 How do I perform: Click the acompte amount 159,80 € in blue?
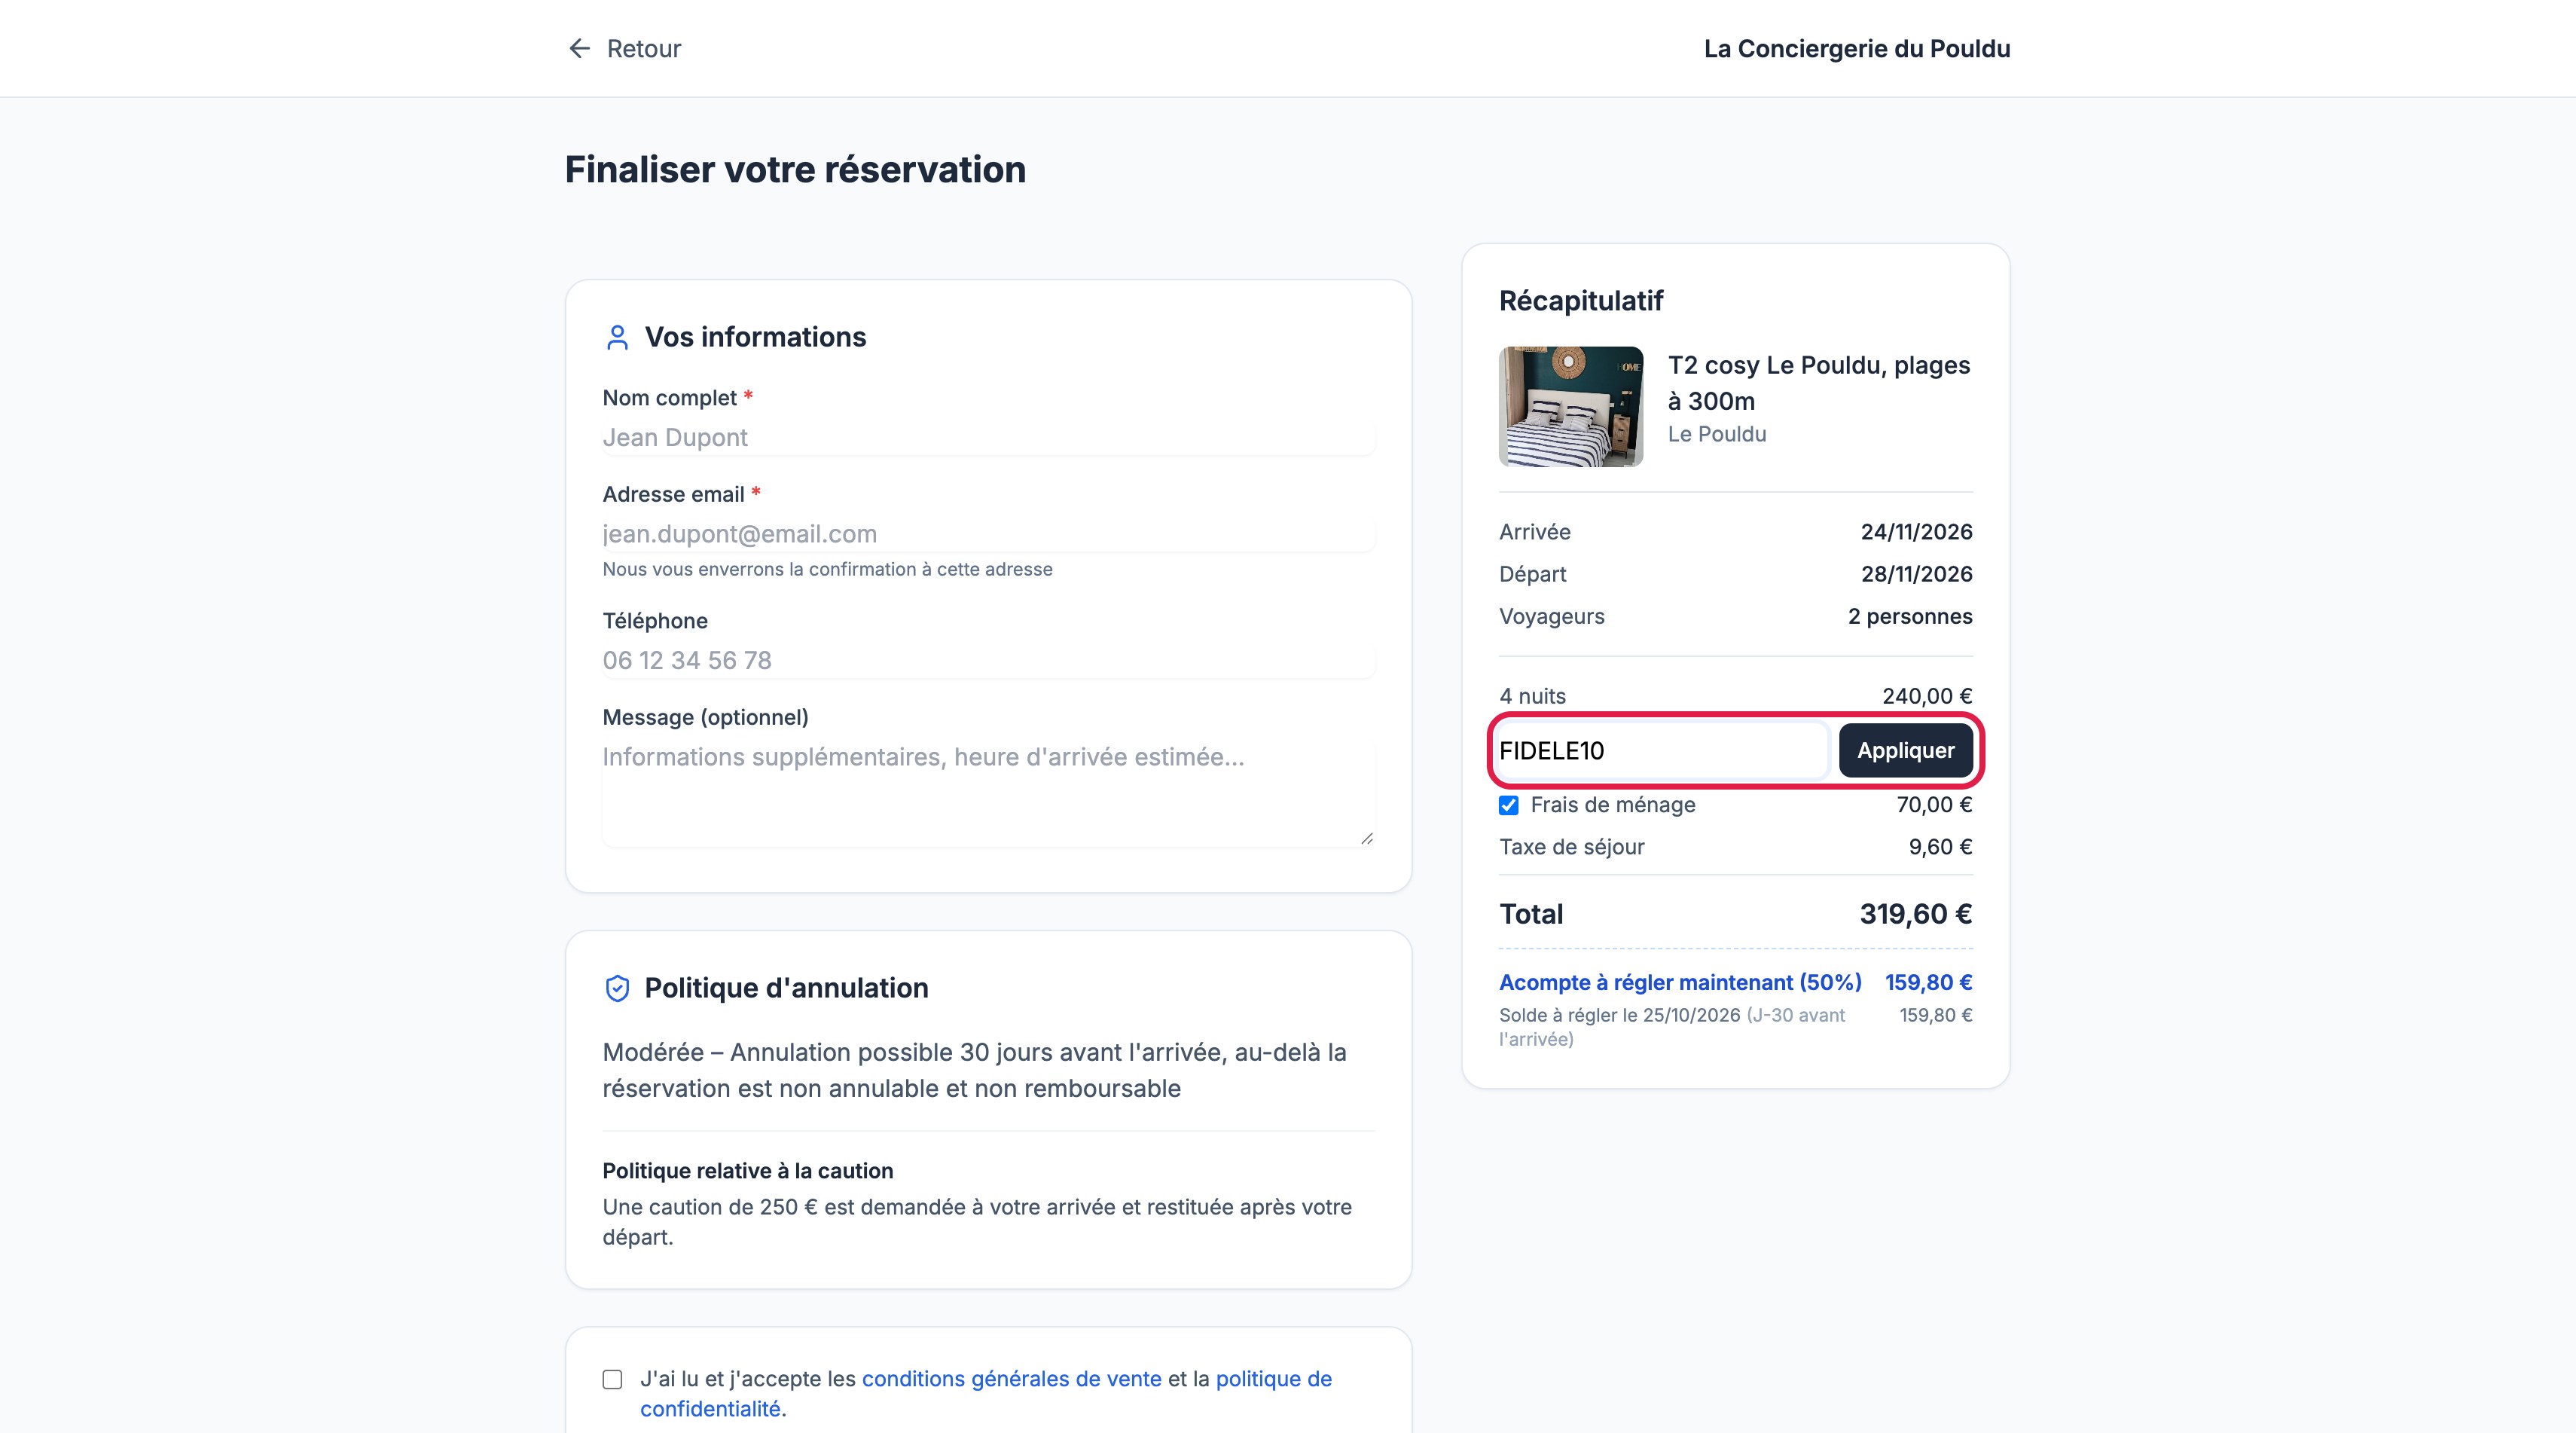click(1928, 982)
